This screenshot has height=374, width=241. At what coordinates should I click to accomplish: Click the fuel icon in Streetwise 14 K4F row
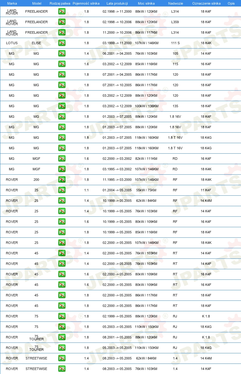(62, 369)
